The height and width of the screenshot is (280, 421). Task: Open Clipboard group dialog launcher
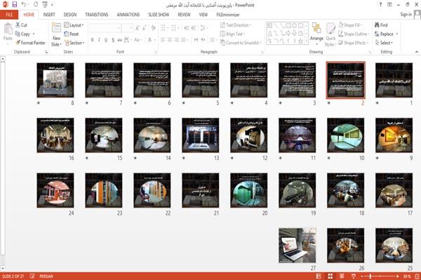pyautogui.click(x=46, y=52)
